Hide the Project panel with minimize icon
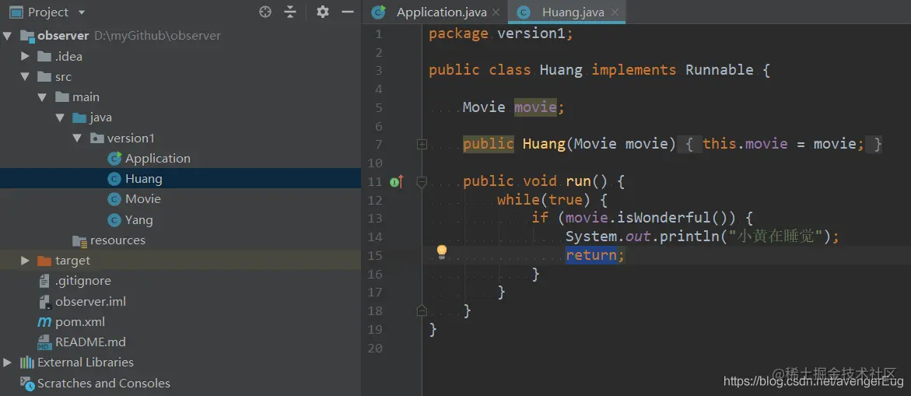The width and height of the screenshot is (911, 396). click(348, 12)
